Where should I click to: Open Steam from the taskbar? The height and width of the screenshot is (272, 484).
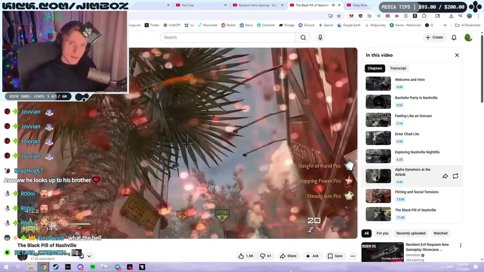coord(56,267)
